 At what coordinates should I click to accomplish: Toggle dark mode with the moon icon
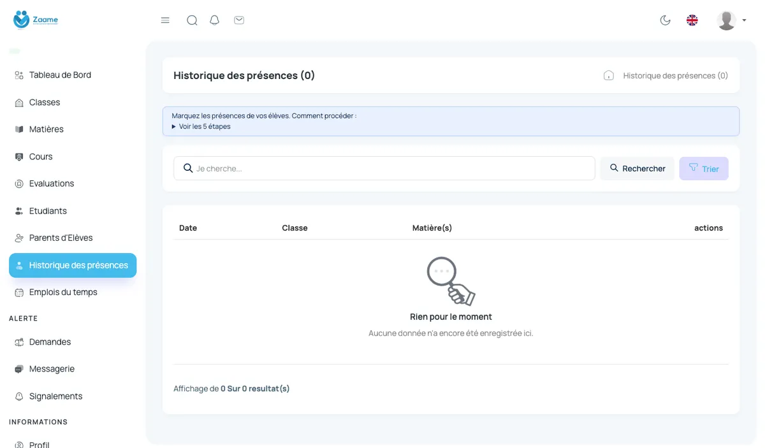click(665, 20)
